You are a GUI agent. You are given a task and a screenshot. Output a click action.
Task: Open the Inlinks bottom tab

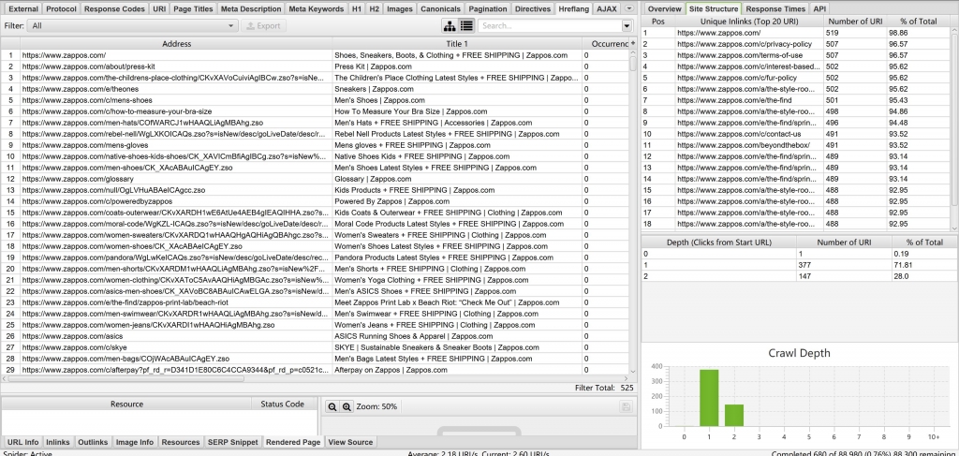pyautogui.click(x=58, y=442)
